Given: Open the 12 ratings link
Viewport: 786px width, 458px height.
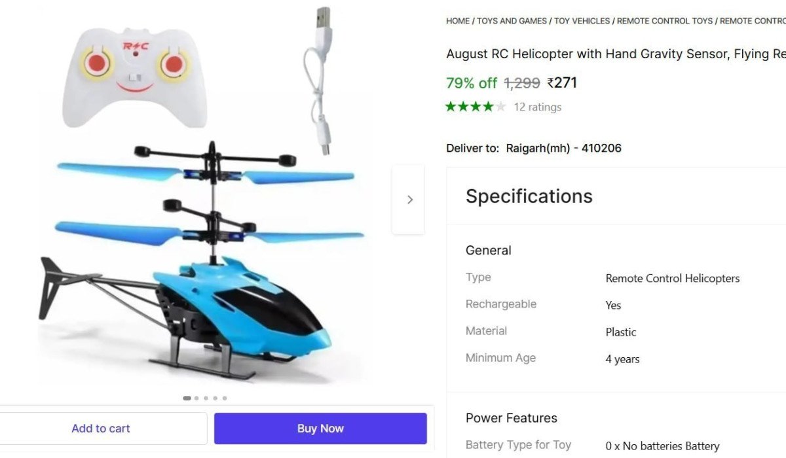Looking at the screenshot, I should point(538,107).
